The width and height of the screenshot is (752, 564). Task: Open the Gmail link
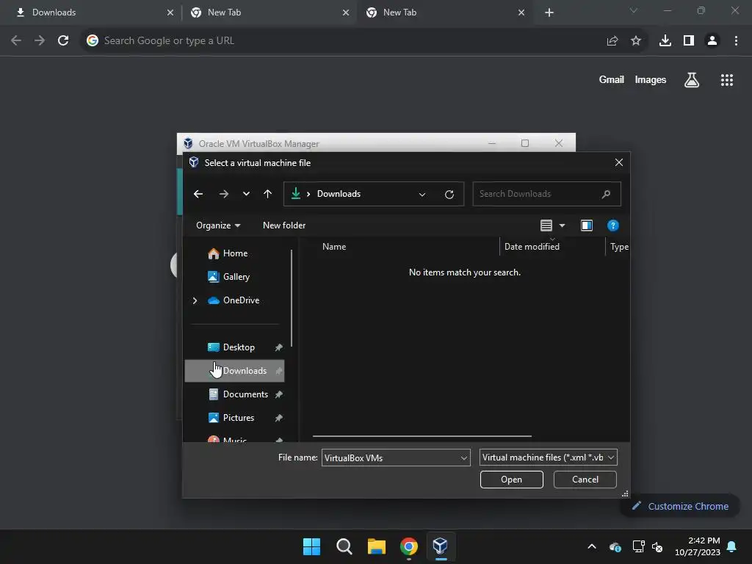point(612,79)
